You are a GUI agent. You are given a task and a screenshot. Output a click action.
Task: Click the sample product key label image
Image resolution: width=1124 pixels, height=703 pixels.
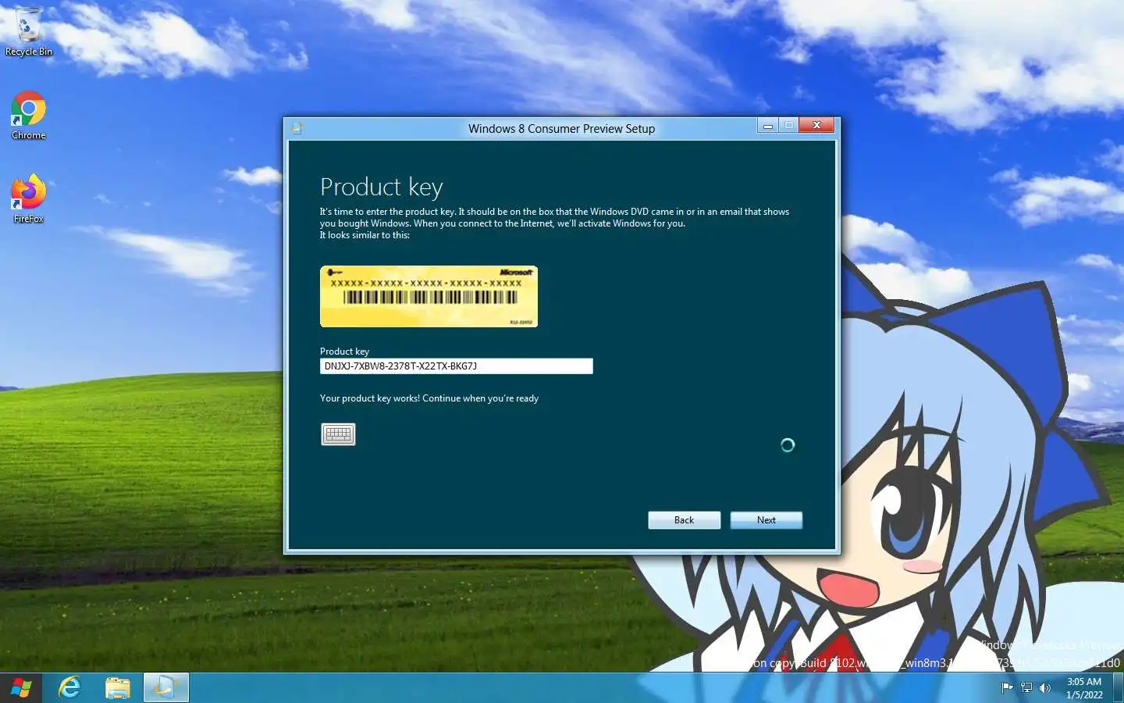(x=429, y=297)
